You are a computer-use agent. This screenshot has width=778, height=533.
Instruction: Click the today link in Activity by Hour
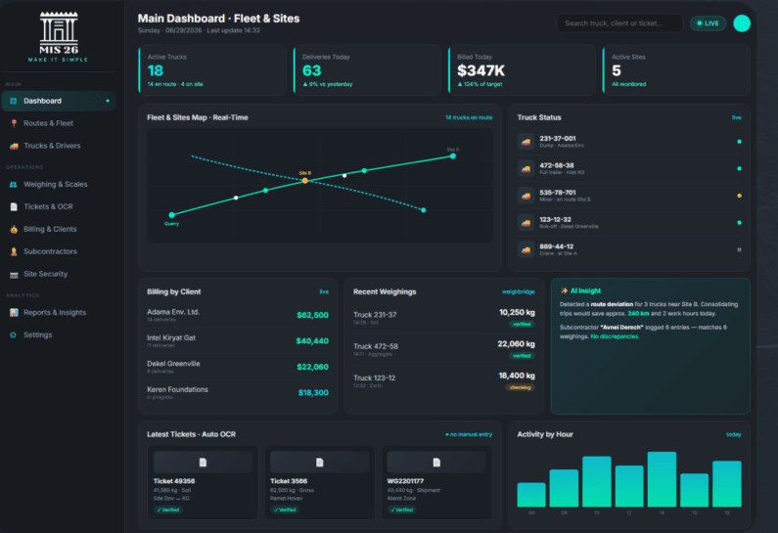733,435
